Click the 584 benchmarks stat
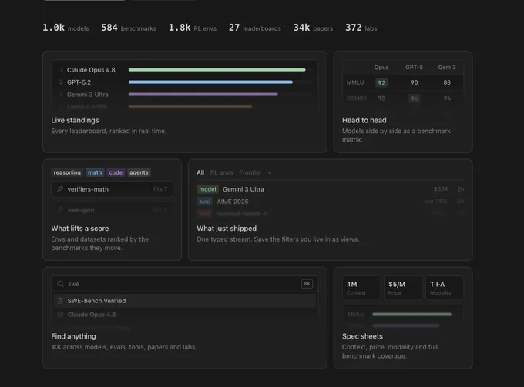Image resolution: width=524 pixels, height=387 pixels. click(129, 28)
